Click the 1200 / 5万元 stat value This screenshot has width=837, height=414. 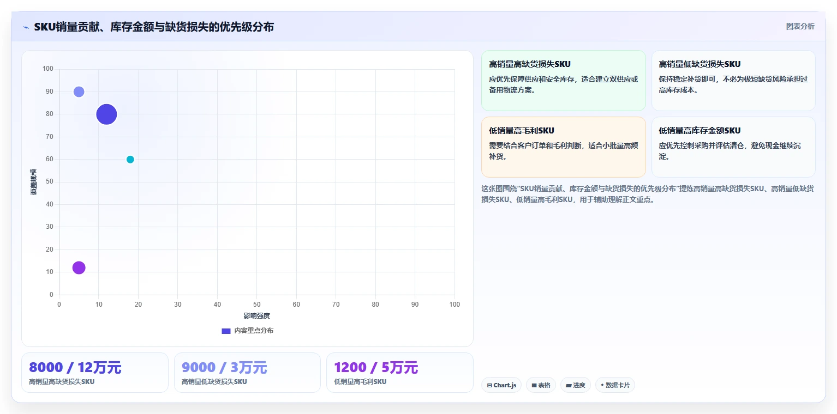pos(376,368)
